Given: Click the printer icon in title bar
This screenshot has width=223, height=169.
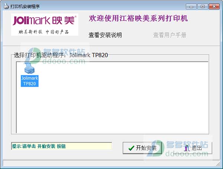Looking at the screenshot, I should point(6,6).
